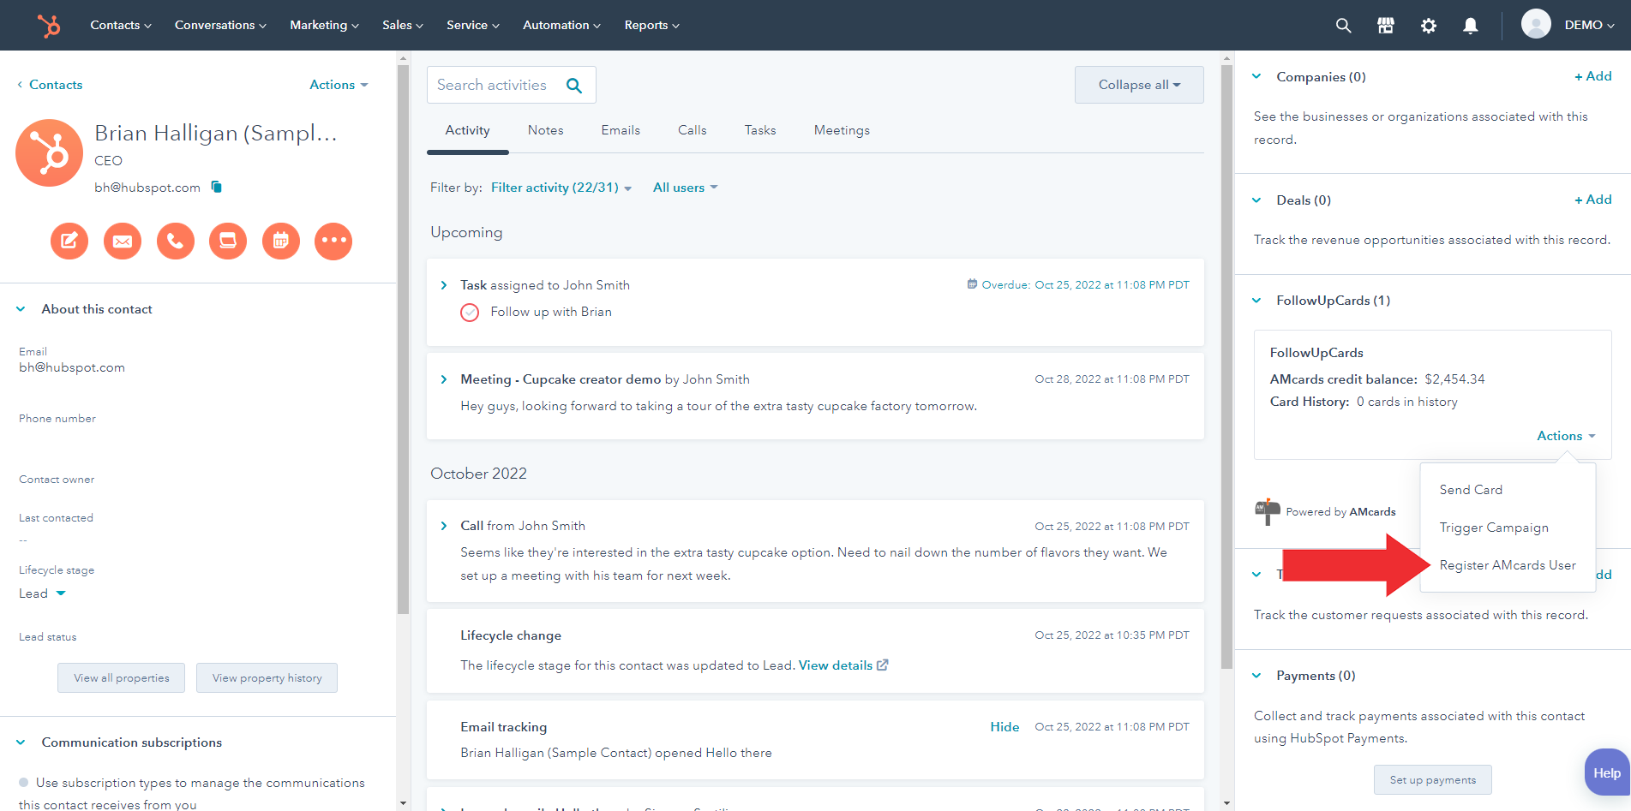Add a deal with + Add
The width and height of the screenshot is (1631, 811).
(1592, 200)
